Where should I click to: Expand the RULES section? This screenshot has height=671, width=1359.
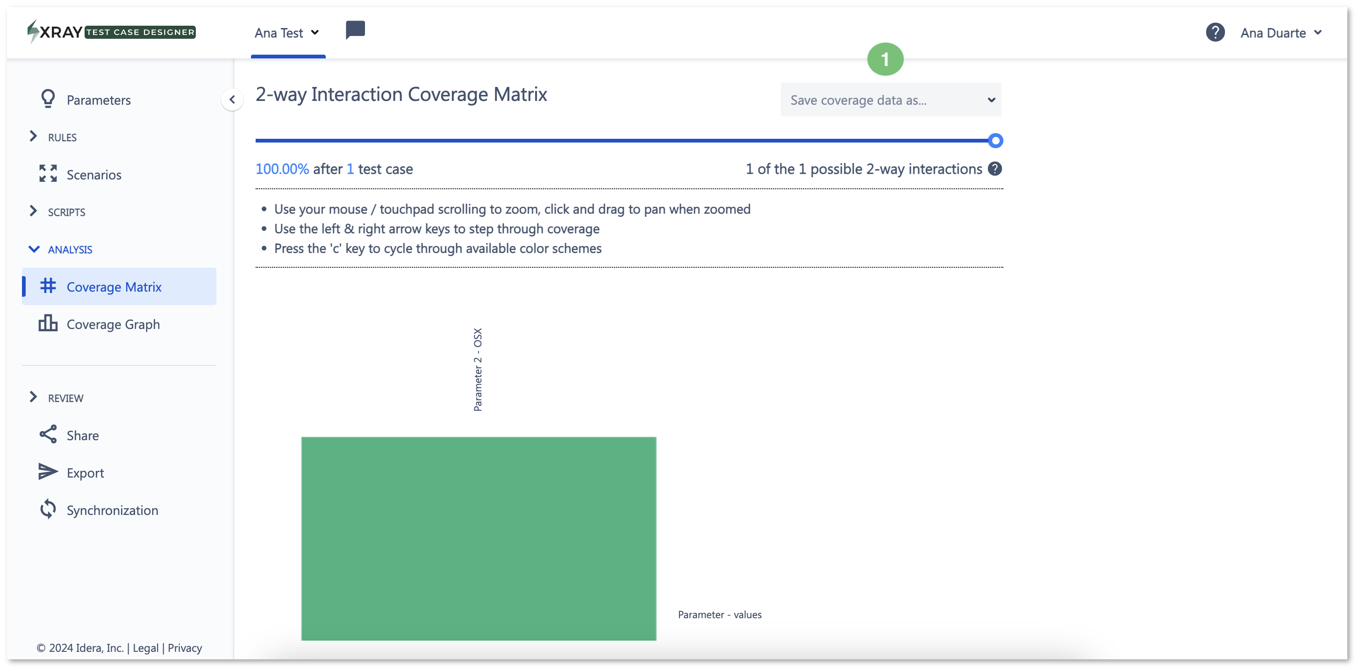pyautogui.click(x=53, y=137)
